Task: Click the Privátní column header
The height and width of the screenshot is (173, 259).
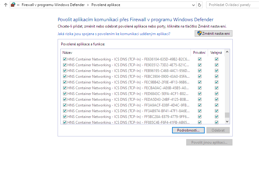Action: [199, 53]
